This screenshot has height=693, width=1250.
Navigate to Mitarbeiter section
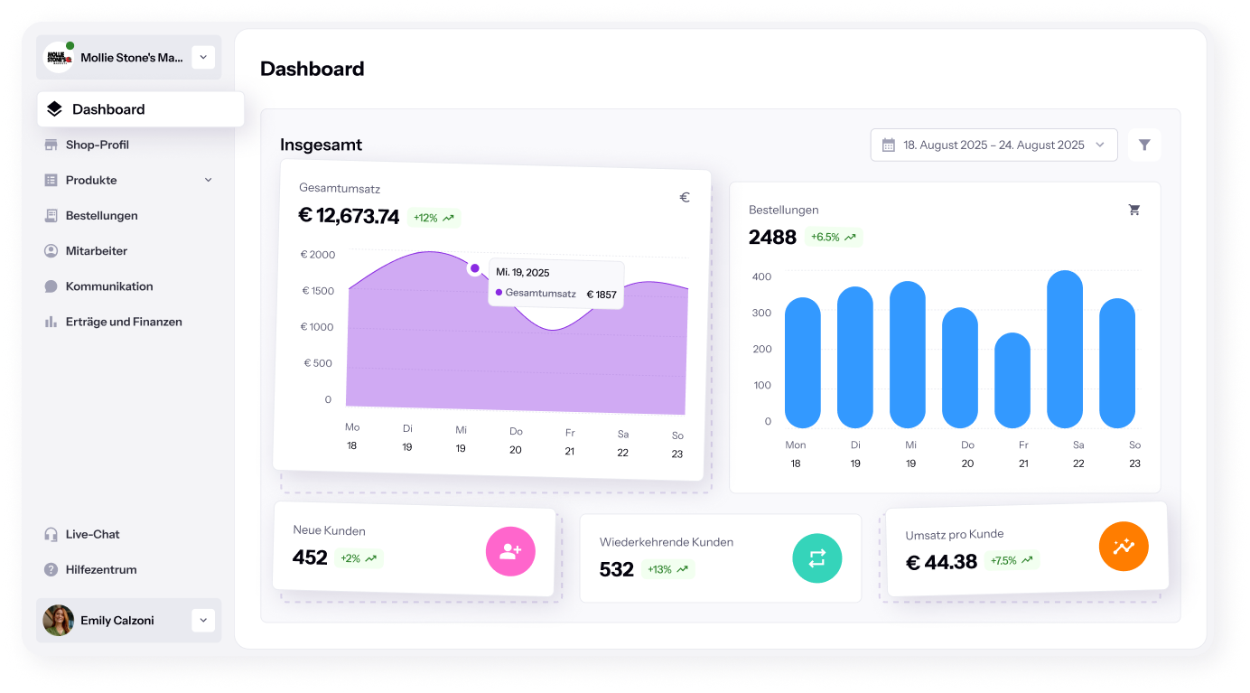tap(96, 251)
